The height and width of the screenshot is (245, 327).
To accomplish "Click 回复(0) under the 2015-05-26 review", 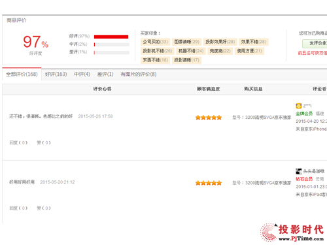I will [x=18, y=142].
